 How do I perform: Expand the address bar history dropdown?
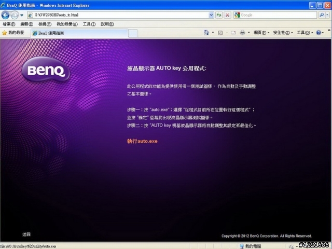coord(211,15)
